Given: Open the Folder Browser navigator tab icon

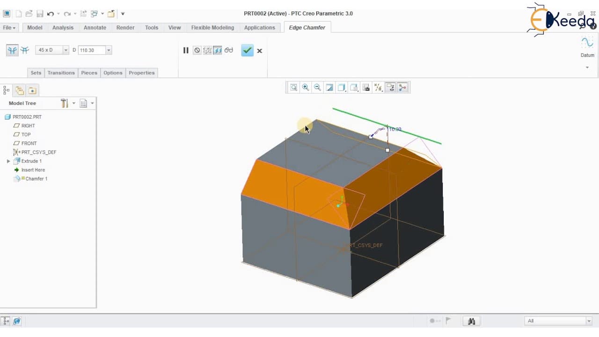Looking at the screenshot, I should pyautogui.click(x=19, y=90).
